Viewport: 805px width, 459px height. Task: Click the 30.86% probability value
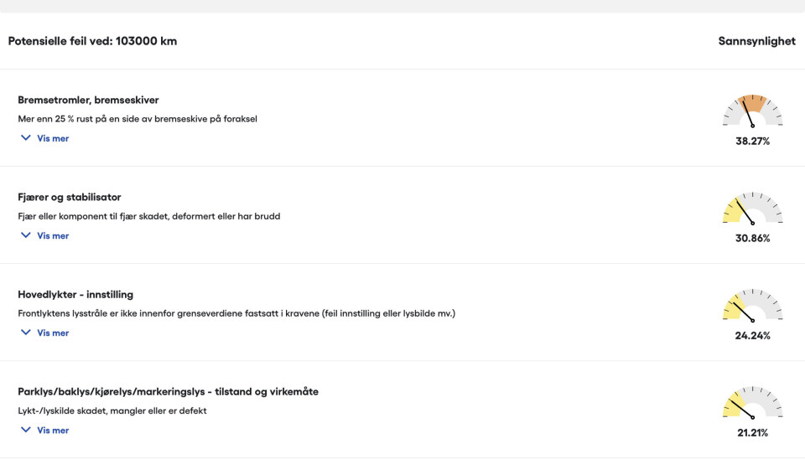[x=752, y=239]
